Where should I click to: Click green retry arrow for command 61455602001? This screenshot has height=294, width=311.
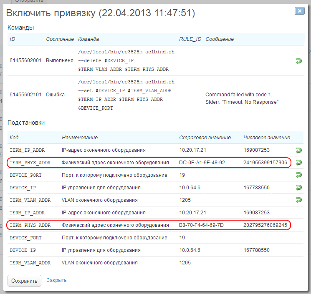pos(299,61)
